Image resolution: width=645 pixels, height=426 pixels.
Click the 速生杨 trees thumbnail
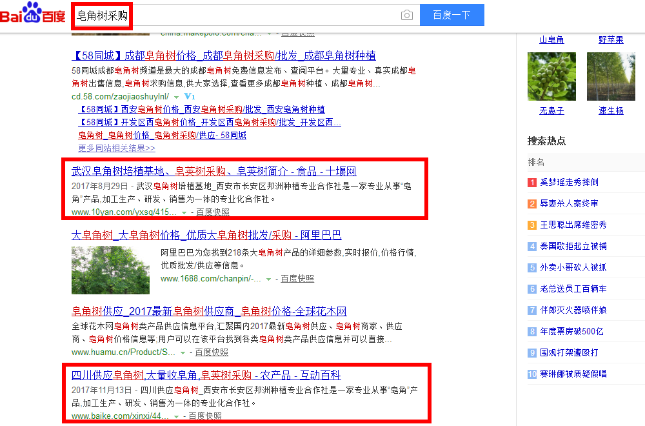point(611,77)
